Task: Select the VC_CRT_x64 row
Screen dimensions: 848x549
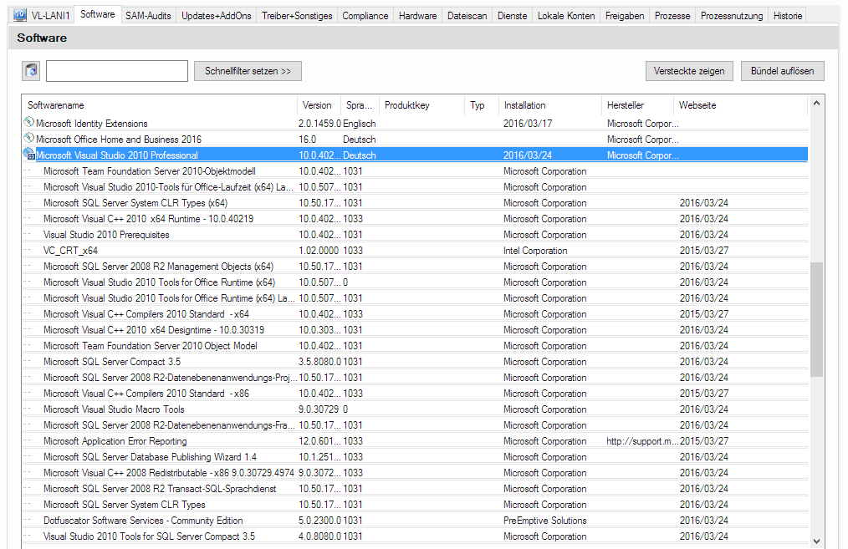Action: [416, 250]
